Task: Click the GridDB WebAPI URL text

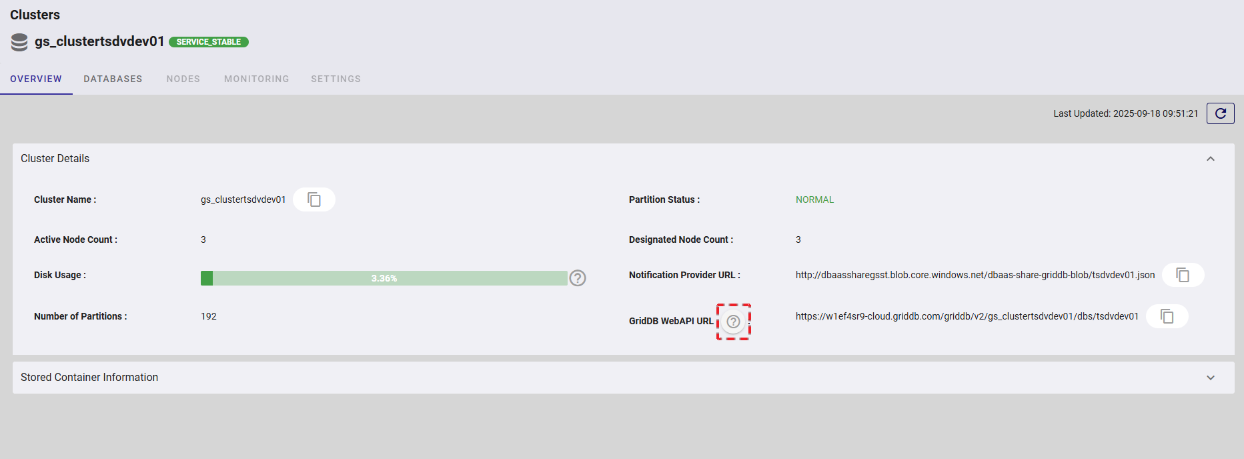Action: coord(967,316)
